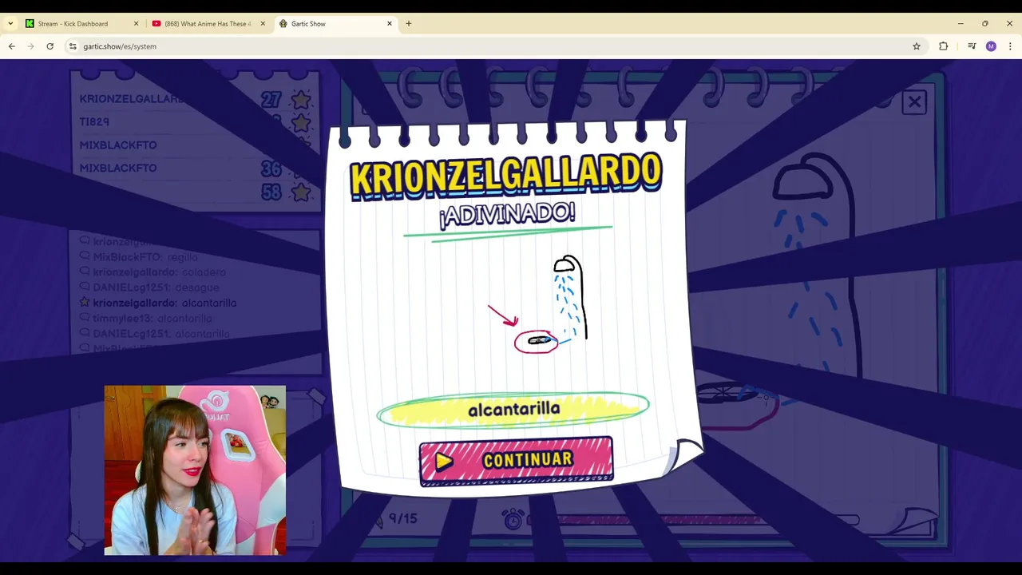Screen dimensions: 1022x575
Task: Minimize the browser window
Action: (x=961, y=24)
